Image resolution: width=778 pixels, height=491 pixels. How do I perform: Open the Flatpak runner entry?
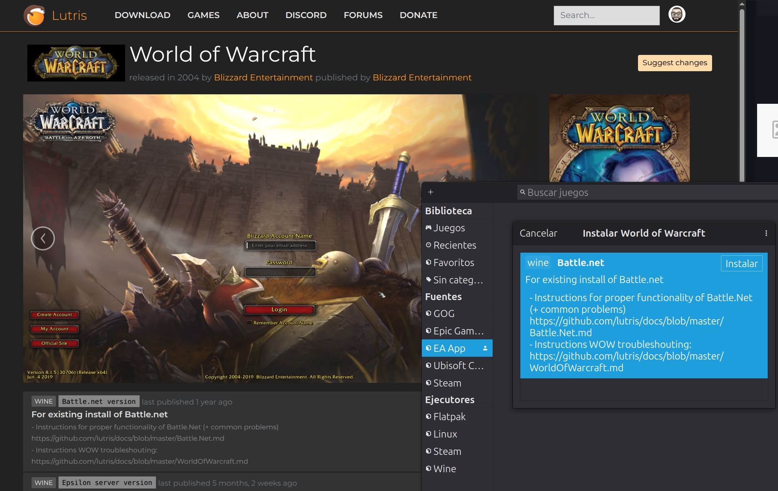pyautogui.click(x=449, y=417)
